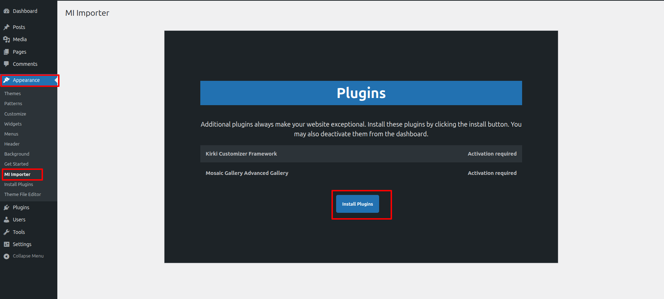Select the Kirki Customizer Framework row
The width and height of the screenshot is (664, 299).
tap(361, 154)
